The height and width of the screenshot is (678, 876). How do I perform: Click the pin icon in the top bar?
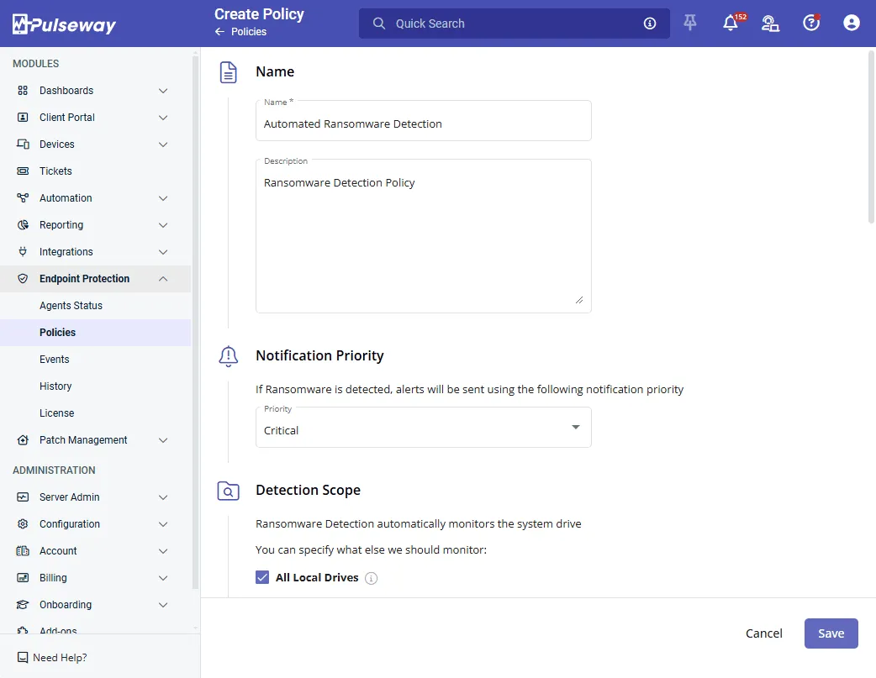click(x=690, y=24)
